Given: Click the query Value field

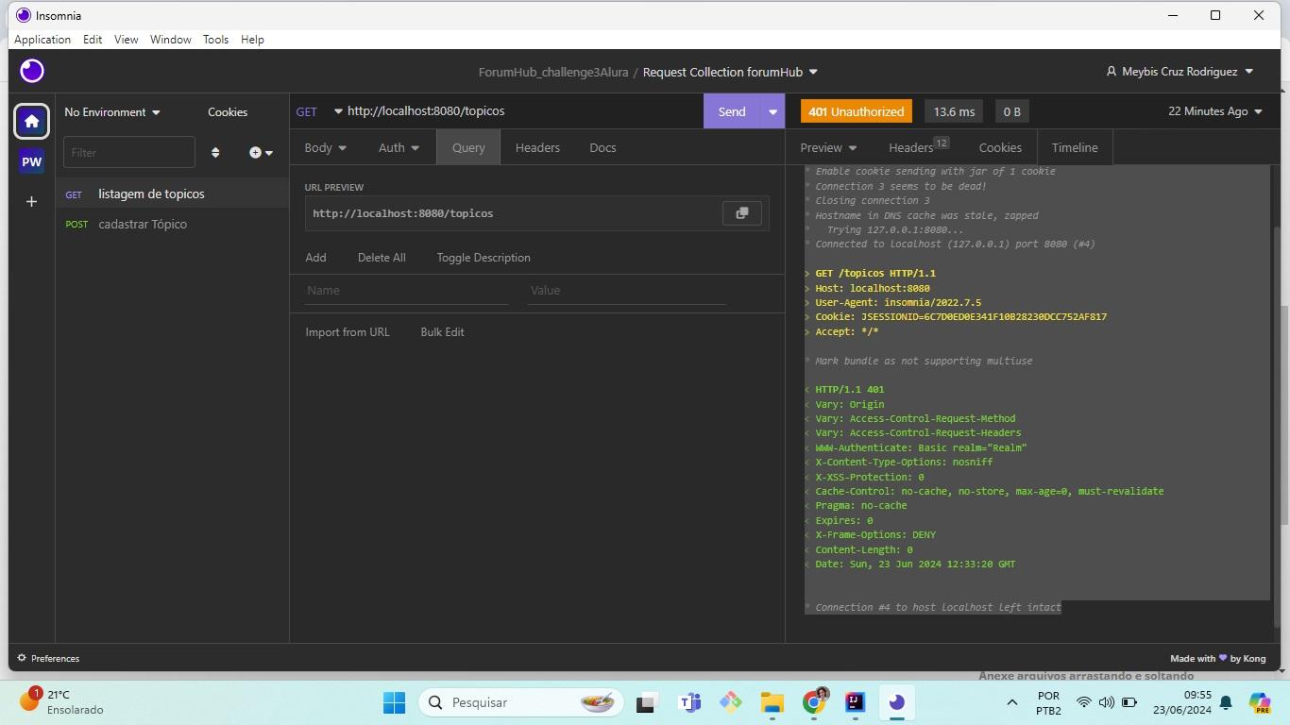Looking at the screenshot, I should pos(626,290).
